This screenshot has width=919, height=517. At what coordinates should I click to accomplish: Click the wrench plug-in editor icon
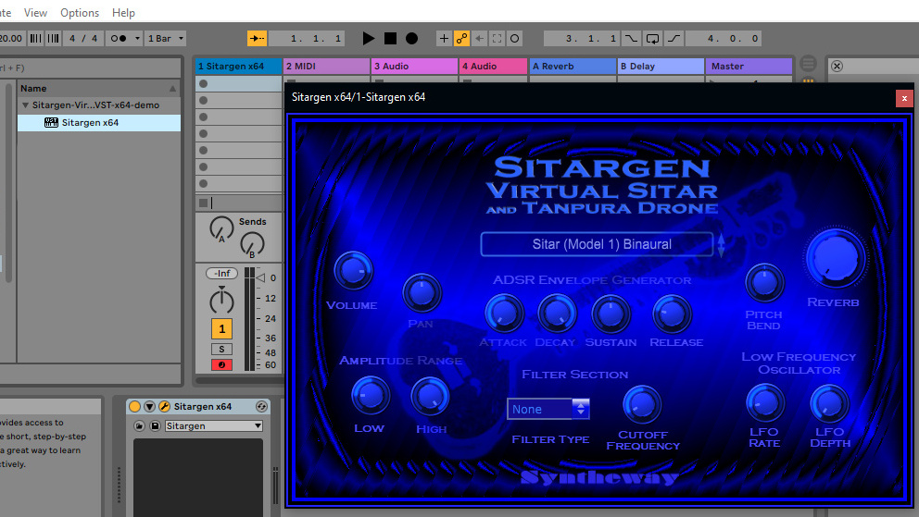pos(164,406)
